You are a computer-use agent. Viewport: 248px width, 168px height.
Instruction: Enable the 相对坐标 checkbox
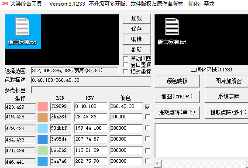pos(125,71)
